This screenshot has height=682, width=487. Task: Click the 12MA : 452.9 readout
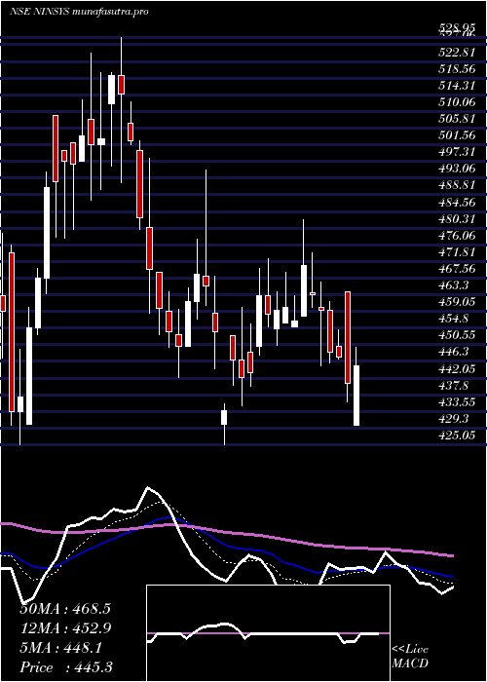pos(65,628)
